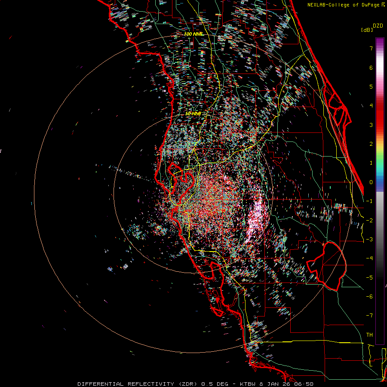
Task: Click scale value 0 on legend
Action: [x=371, y=182]
